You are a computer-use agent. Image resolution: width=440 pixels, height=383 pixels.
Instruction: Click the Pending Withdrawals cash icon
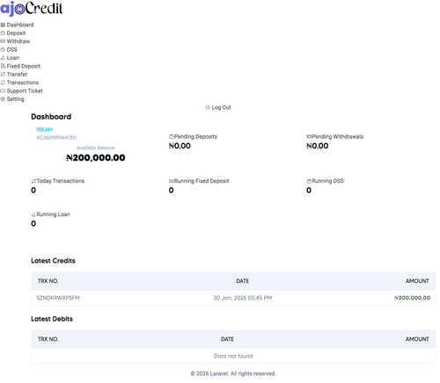[309, 136]
